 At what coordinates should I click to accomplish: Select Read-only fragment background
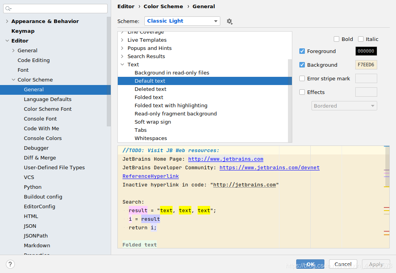point(176,114)
